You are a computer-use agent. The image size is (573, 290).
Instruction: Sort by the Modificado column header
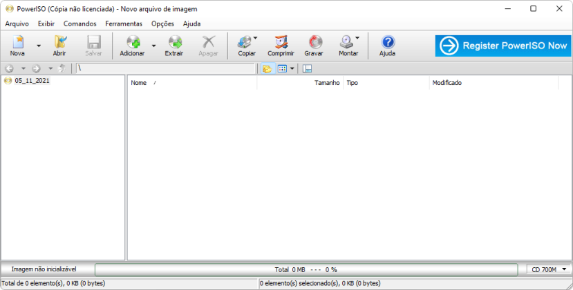pyautogui.click(x=494, y=83)
